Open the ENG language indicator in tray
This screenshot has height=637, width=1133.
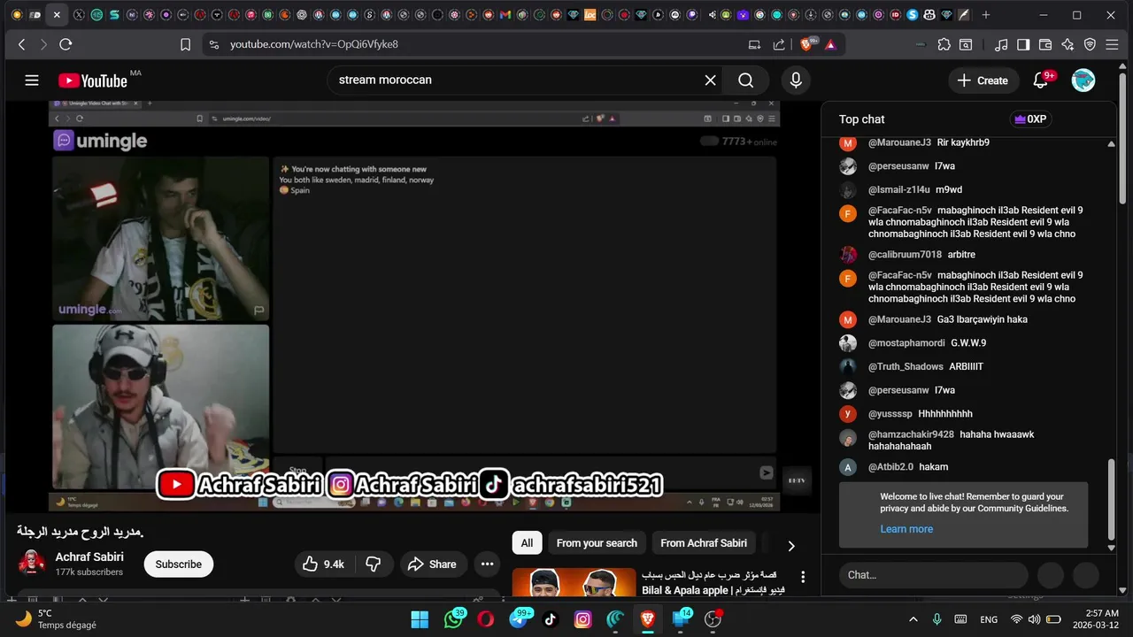pos(989,619)
